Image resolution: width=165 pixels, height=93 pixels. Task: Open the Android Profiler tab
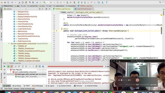click(91, 86)
